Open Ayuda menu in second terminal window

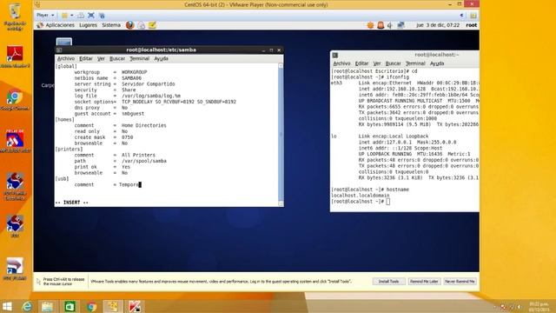point(437,63)
